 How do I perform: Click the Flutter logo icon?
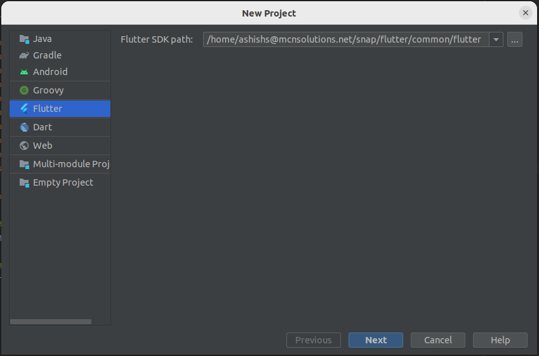pos(24,109)
